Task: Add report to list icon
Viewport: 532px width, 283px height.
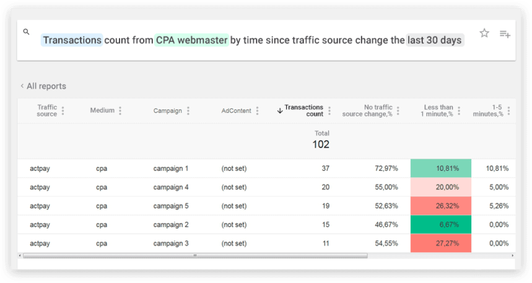Action: point(505,34)
